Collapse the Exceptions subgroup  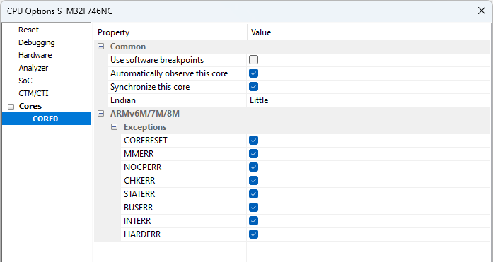pyautogui.click(x=114, y=127)
